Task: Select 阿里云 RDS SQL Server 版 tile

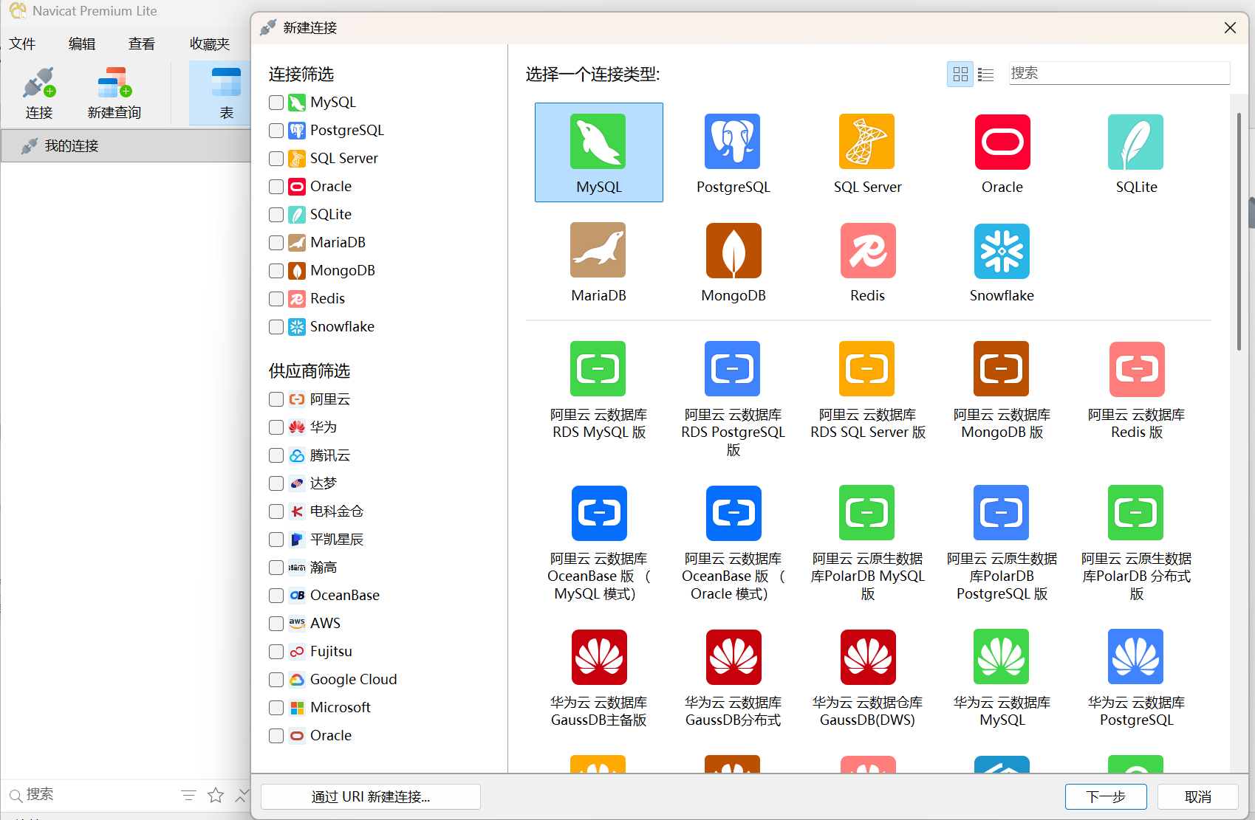Action: point(867,391)
